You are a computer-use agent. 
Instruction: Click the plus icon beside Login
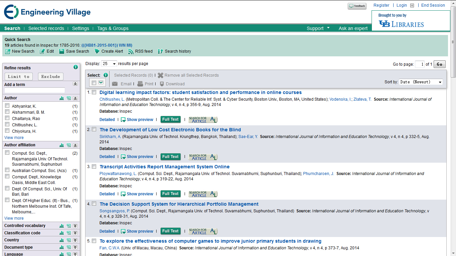(x=412, y=5)
